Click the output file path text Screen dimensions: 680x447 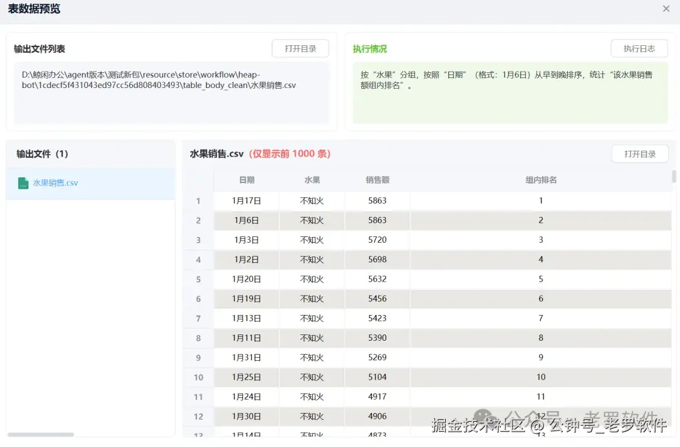tap(159, 80)
